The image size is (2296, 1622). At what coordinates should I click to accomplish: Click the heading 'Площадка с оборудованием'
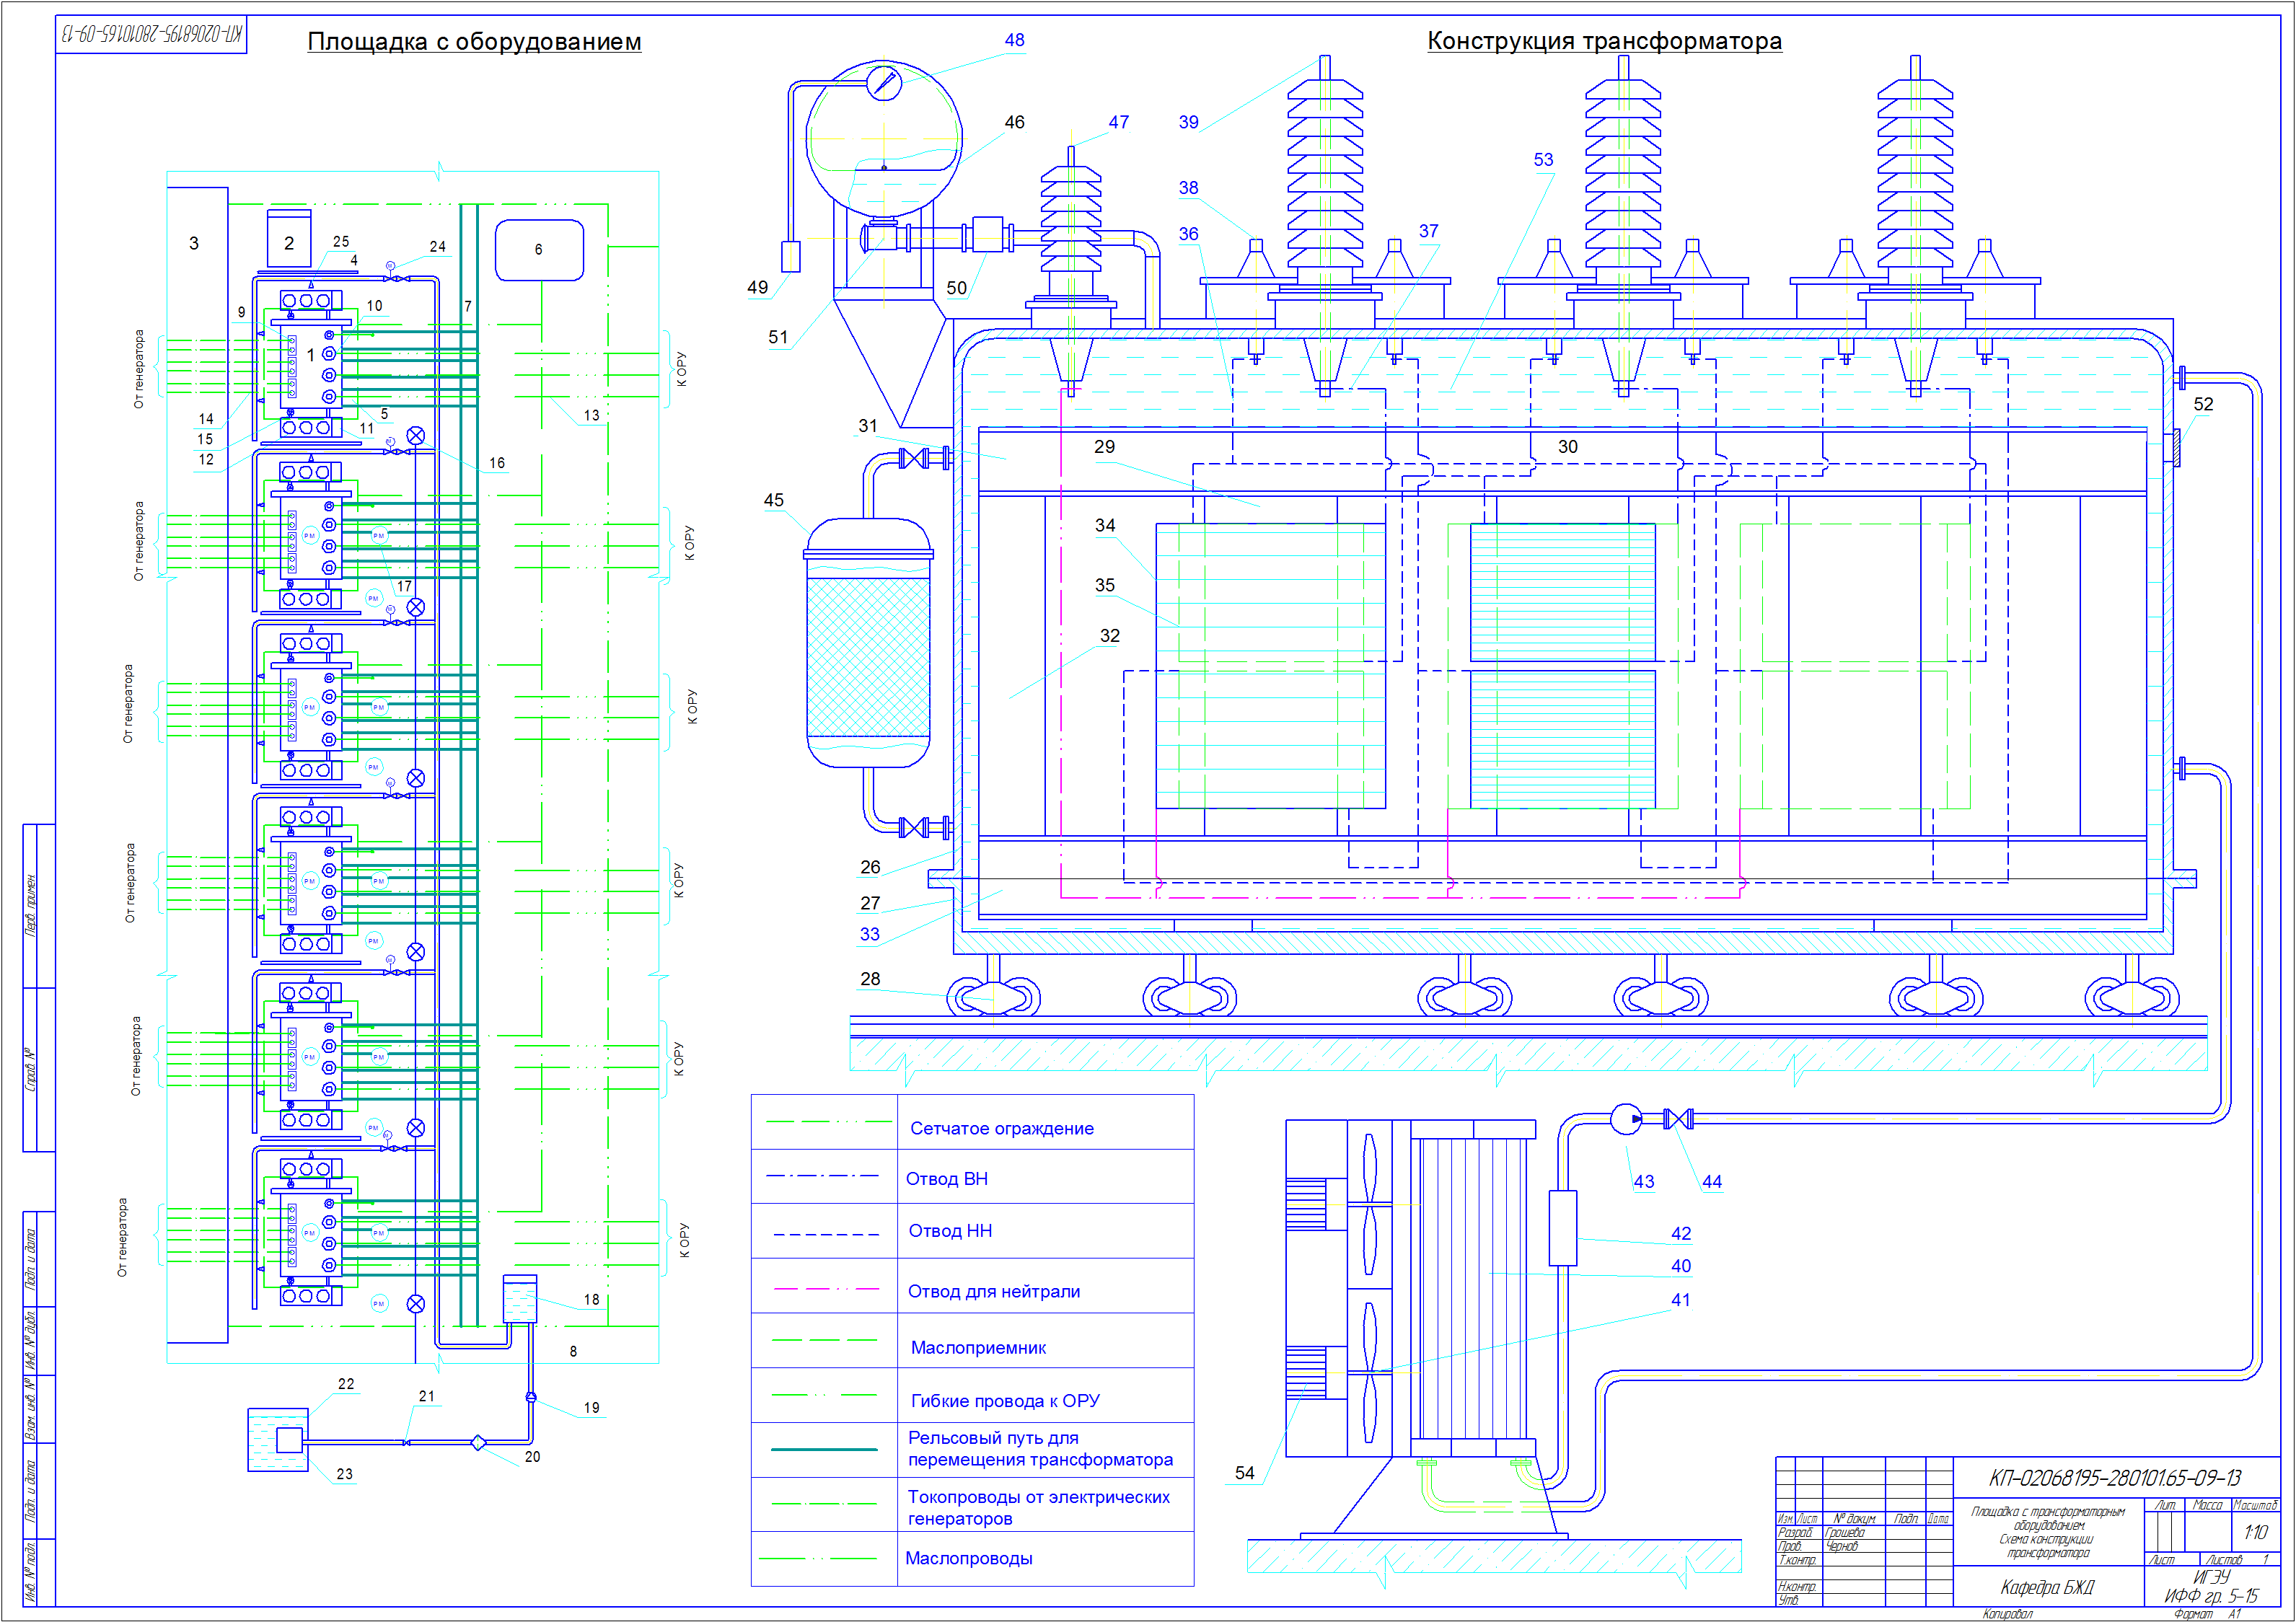(474, 42)
